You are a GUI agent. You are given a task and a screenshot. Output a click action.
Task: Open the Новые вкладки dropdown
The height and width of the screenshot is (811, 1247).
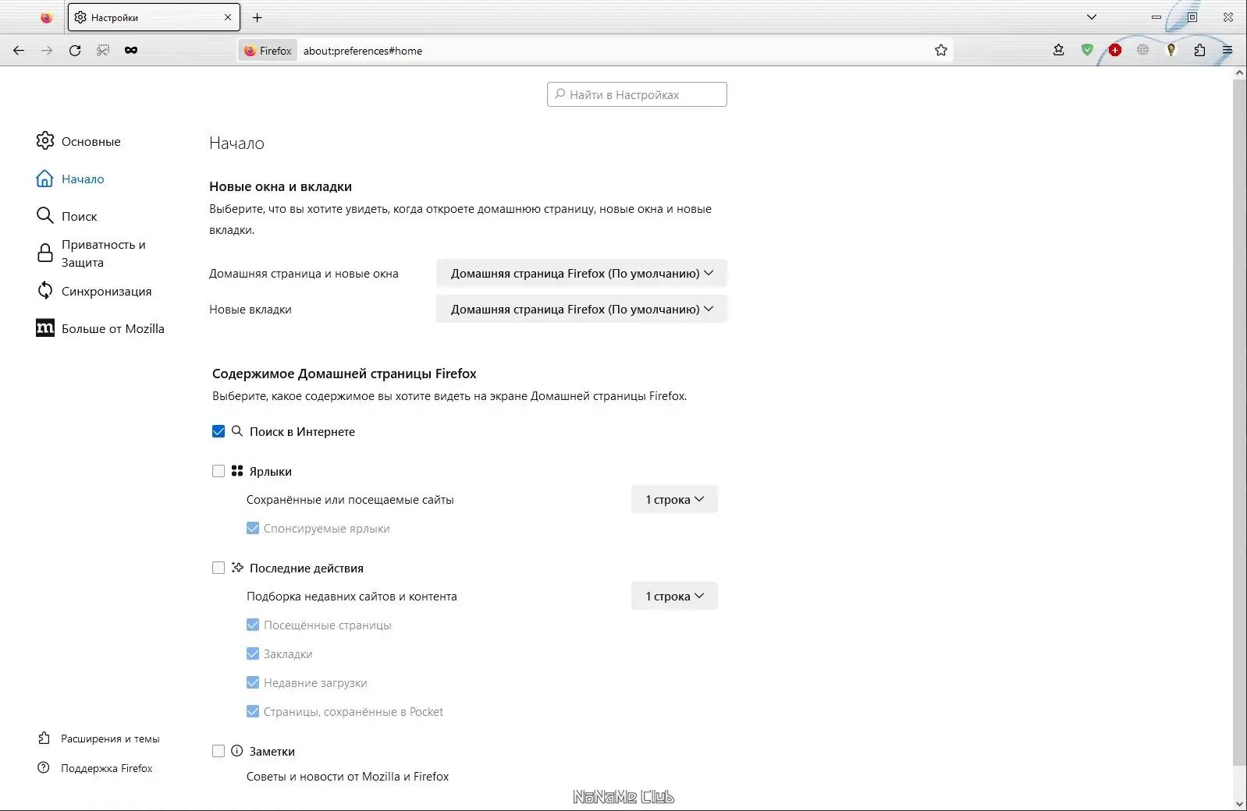coord(581,309)
